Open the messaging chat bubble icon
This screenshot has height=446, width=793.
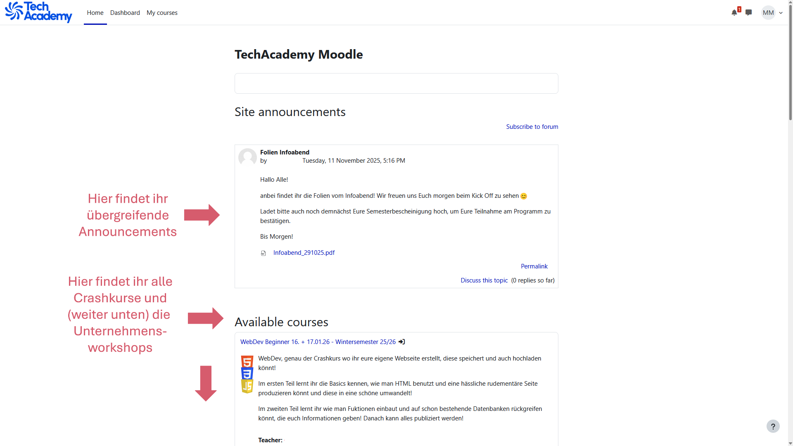[748, 12]
